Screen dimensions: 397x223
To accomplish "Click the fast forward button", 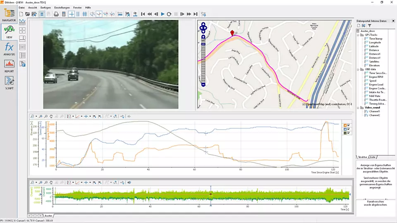I will click(189, 14).
